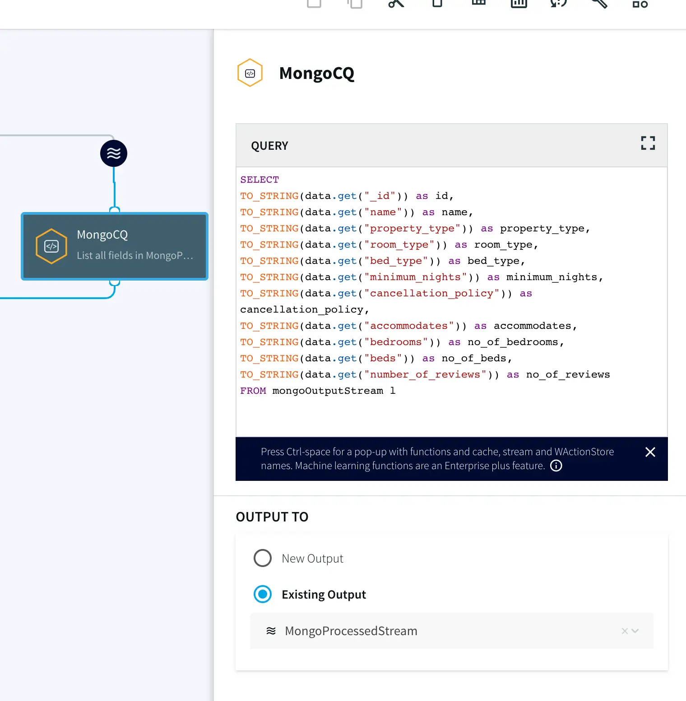Open the MongoProcessedStream dropdown chevron
The width and height of the screenshot is (686, 701).
[635, 631]
